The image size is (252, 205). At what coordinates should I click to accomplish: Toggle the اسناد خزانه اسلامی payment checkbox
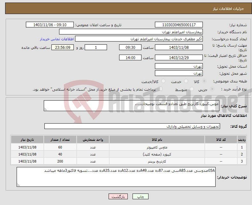point(160,89)
